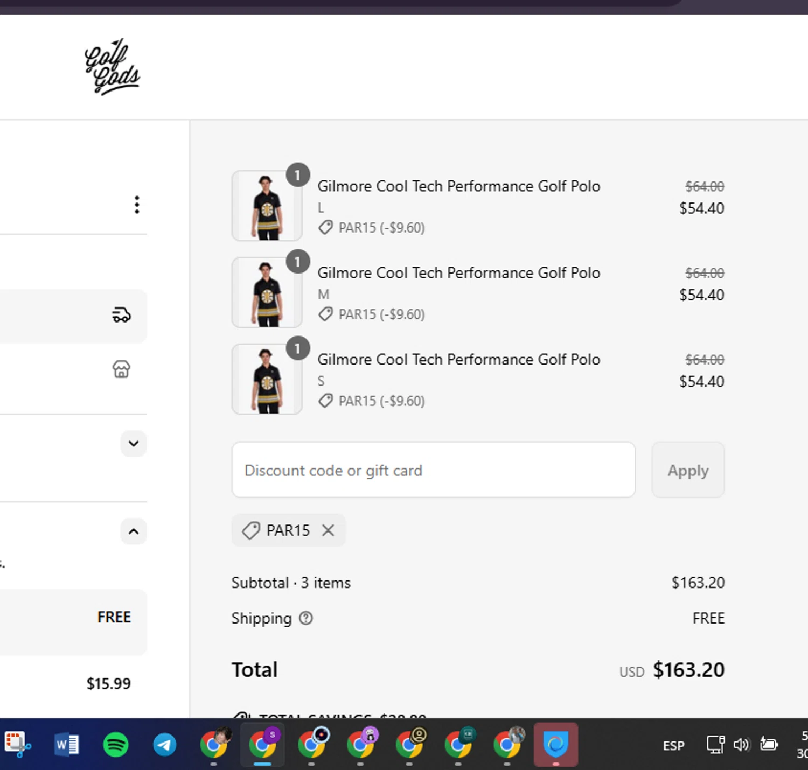
Task: Open Telegram from the taskbar
Action: (x=165, y=745)
